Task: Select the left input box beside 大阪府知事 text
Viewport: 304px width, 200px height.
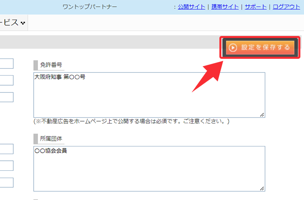Action: point(6,80)
